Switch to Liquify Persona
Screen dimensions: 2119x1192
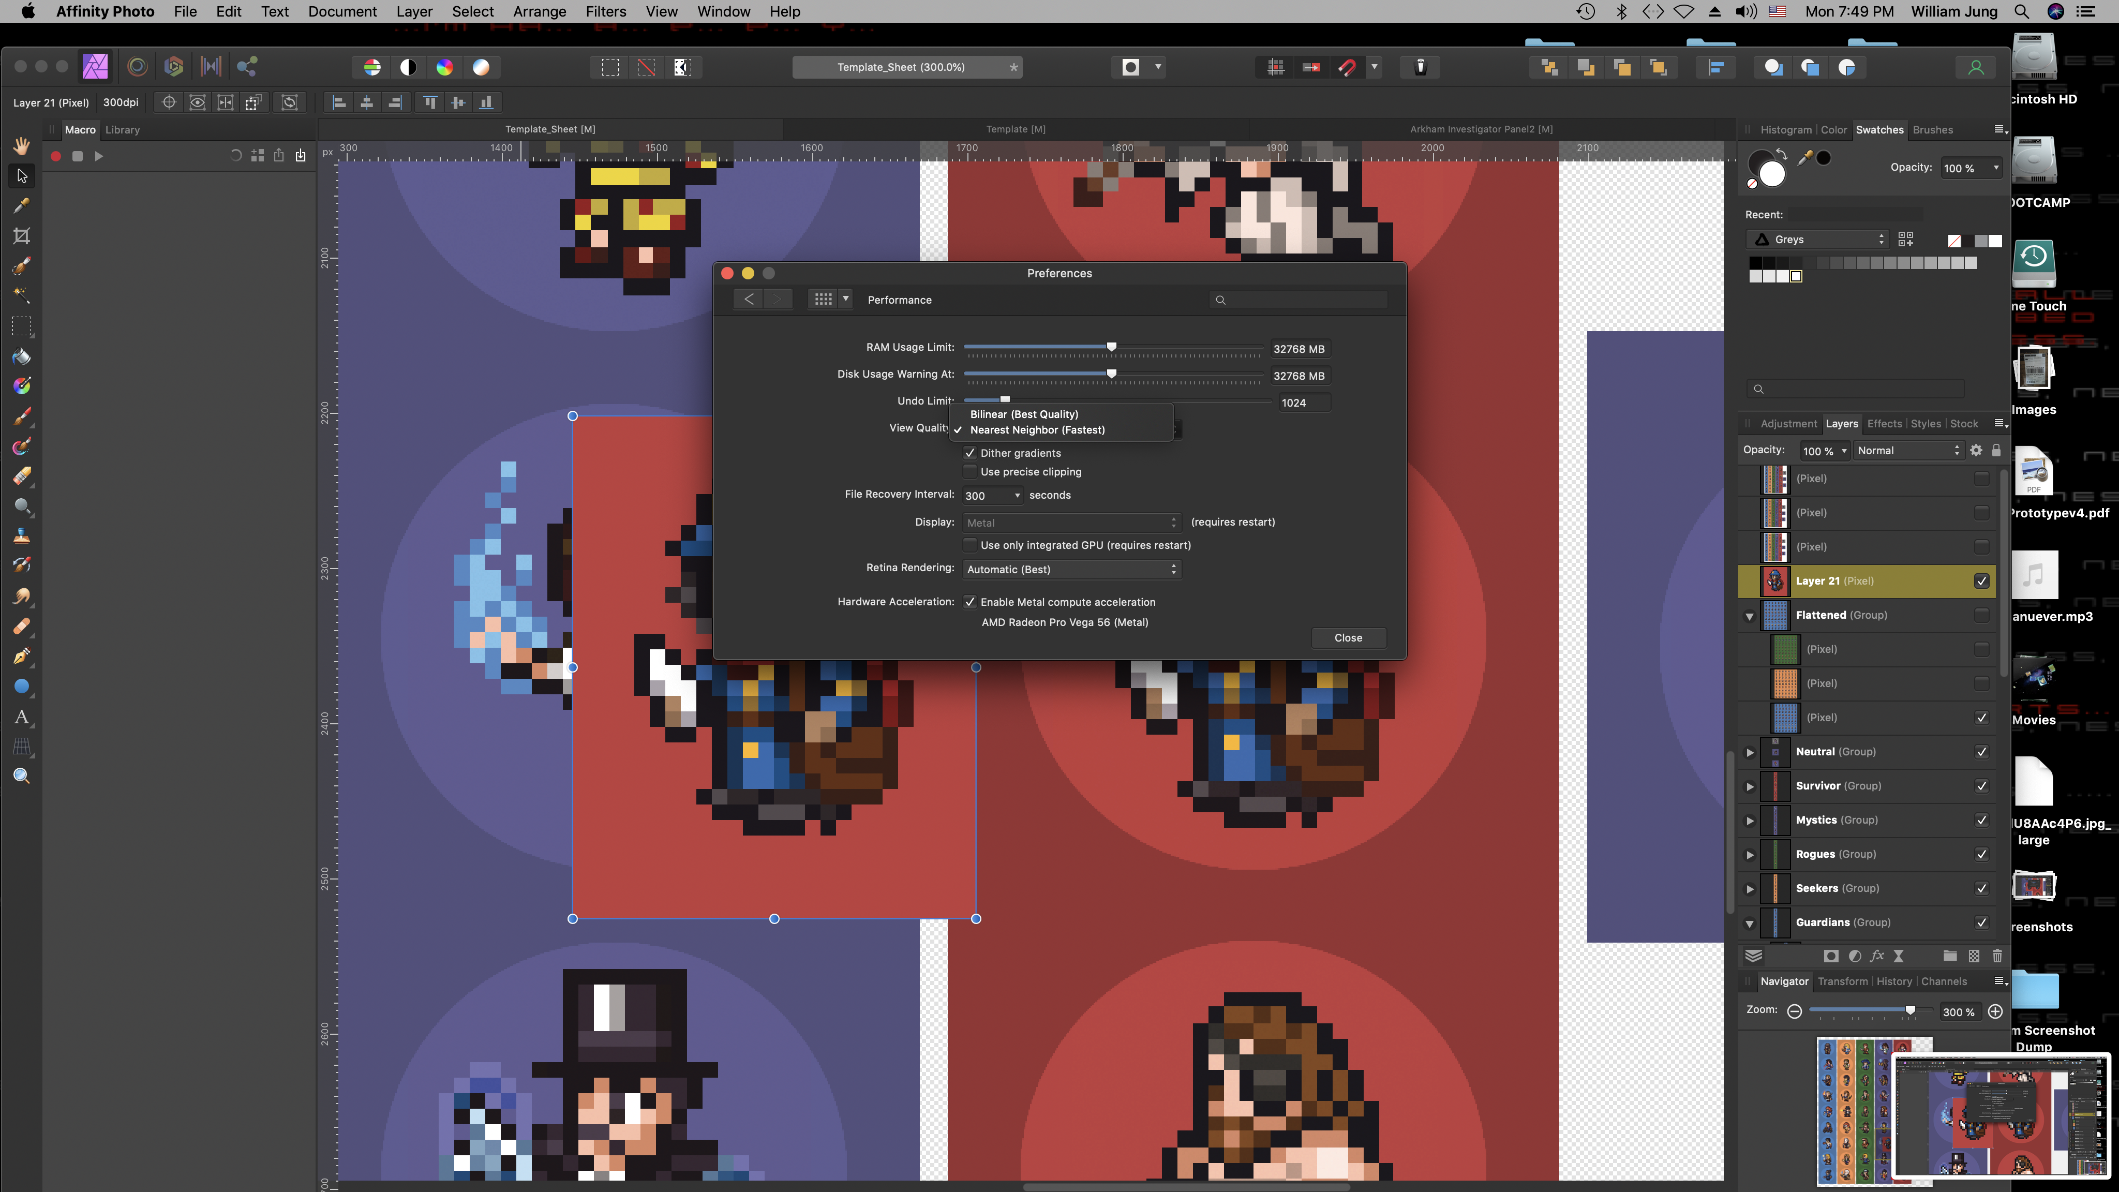(x=138, y=67)
